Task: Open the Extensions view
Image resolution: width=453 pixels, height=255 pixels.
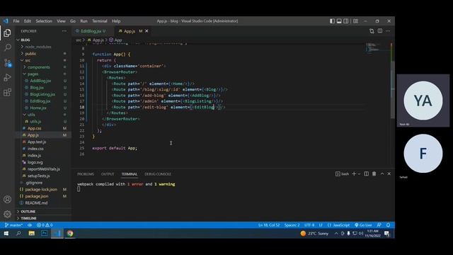Action: pyautogui.click(x=7, y=93)
